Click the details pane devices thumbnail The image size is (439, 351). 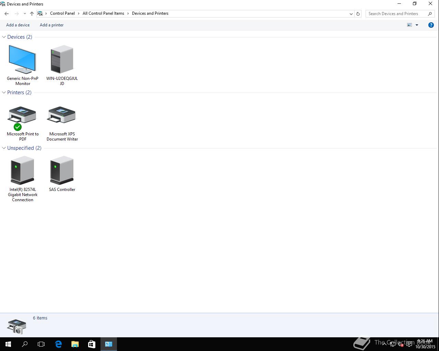tap(16, 326)
